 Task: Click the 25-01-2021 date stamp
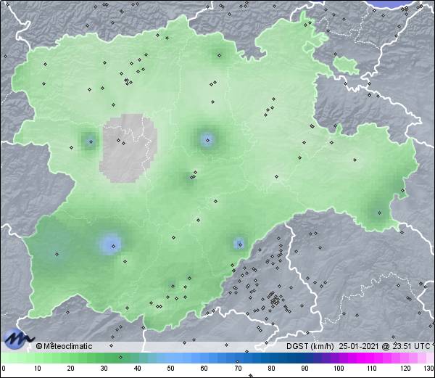(359, 346)
